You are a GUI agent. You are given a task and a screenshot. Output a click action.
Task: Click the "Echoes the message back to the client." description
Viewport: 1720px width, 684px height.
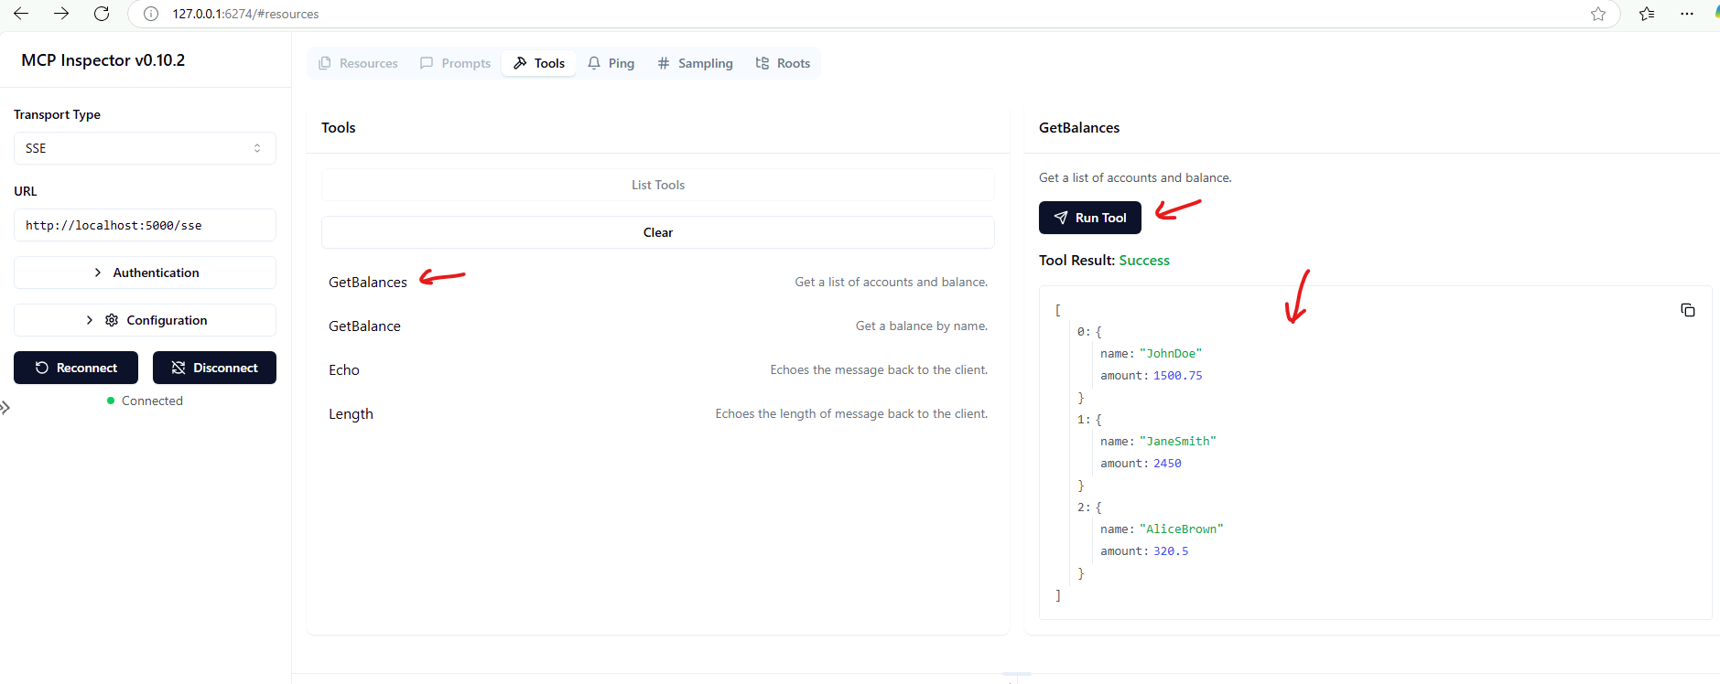tap(879, 369)
